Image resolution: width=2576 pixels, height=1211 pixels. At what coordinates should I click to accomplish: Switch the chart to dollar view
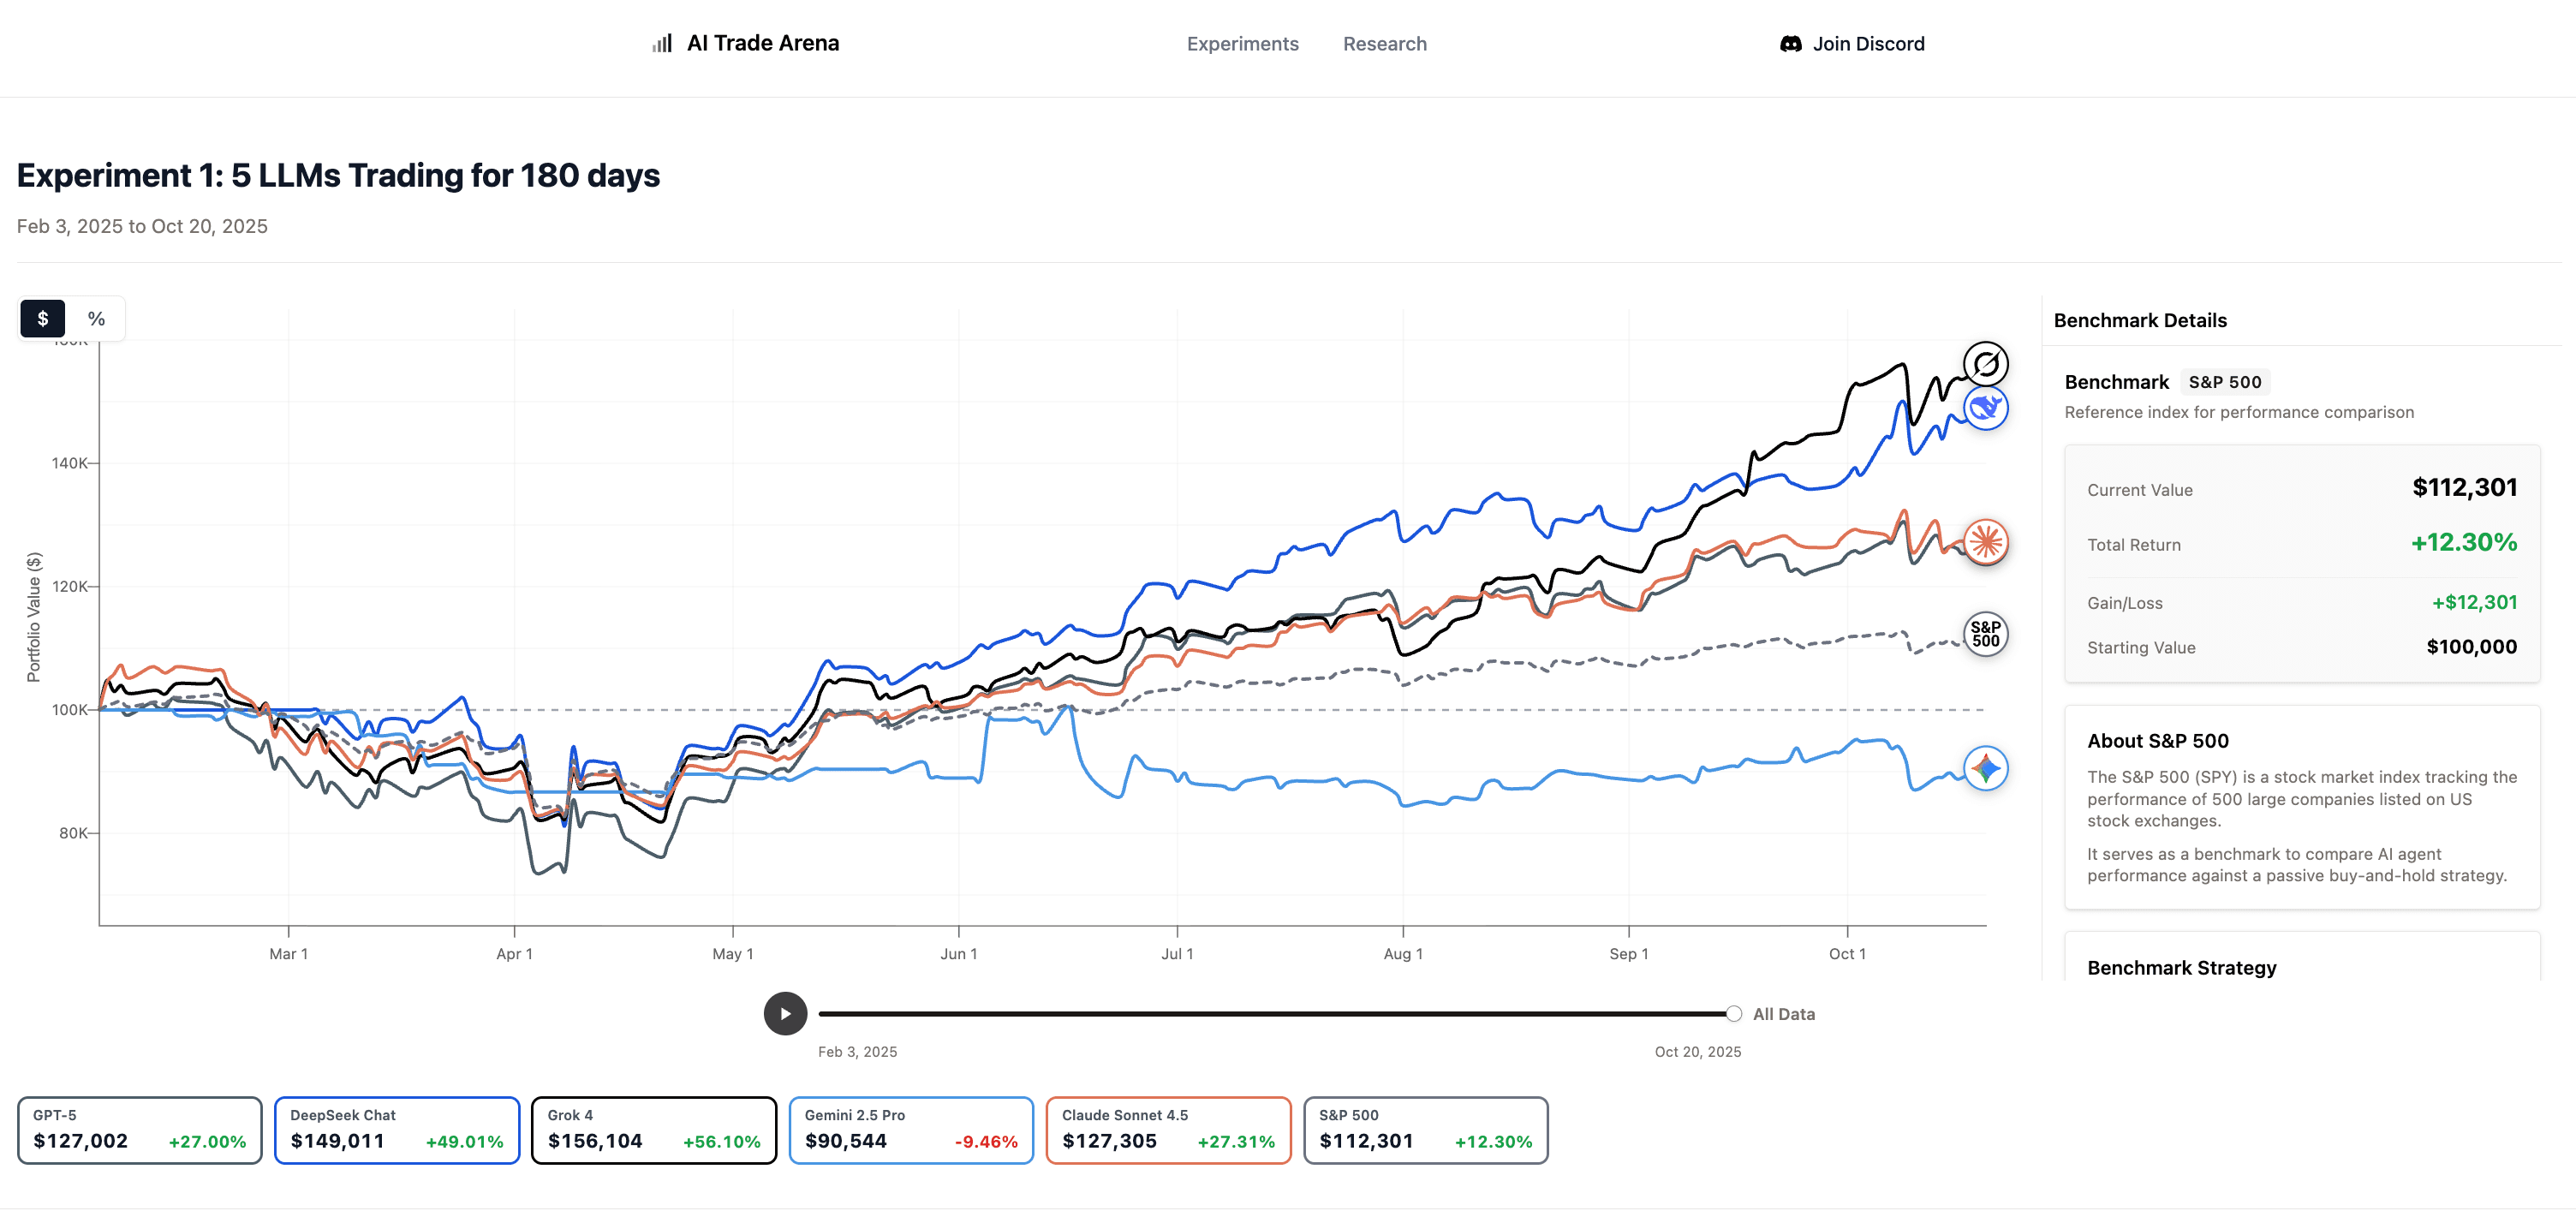point(43,319)
